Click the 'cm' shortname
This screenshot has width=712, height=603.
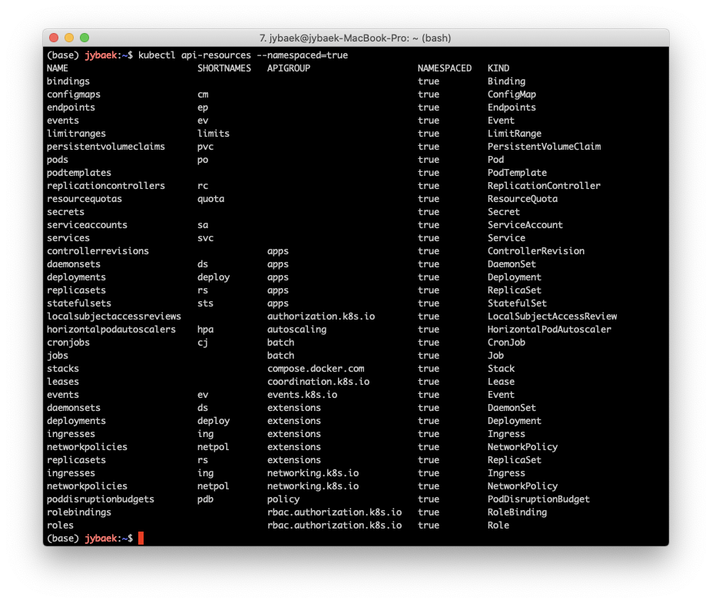coord(203,94)
